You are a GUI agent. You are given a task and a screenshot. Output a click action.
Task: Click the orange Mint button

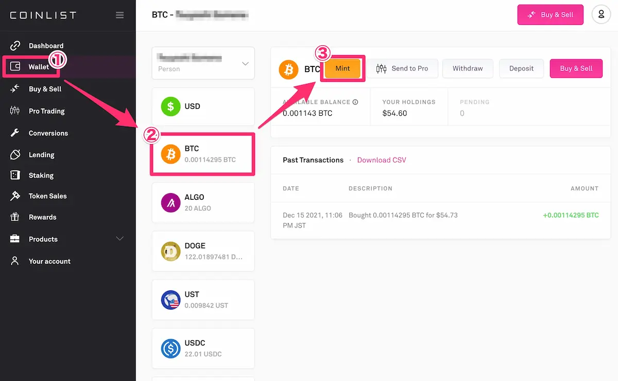pyautogui.click(x=342, y=68)
